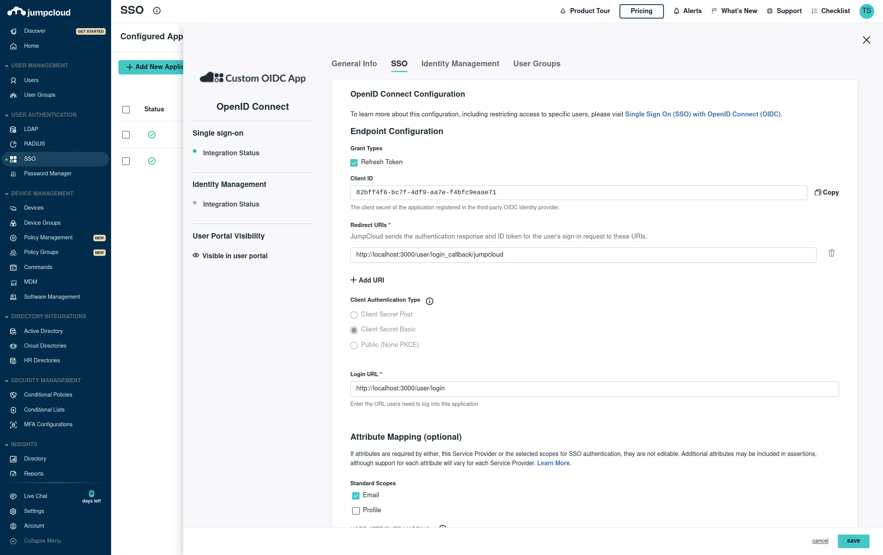Image resolution: width=883 pixels, height=555 pixels.
Task: Click the save button
Action: pos(853,541)
